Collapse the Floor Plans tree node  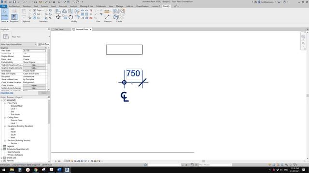[5, 103]
